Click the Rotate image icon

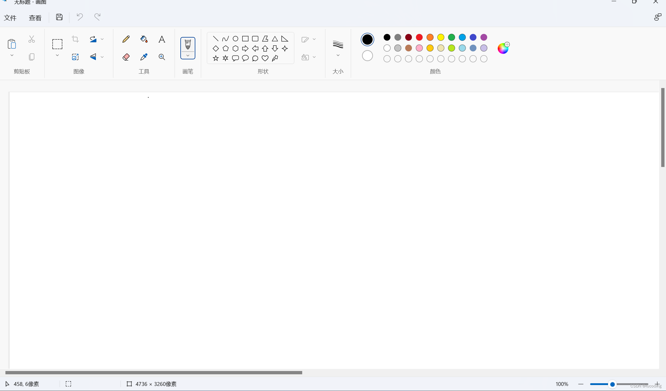(x=93, y=39)
